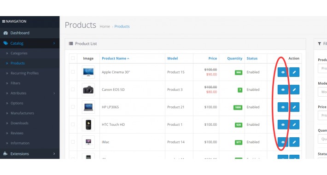Click the Apple Cinema 30" thumbnail
The image size is (327, 175).
(x=88, y=72)
